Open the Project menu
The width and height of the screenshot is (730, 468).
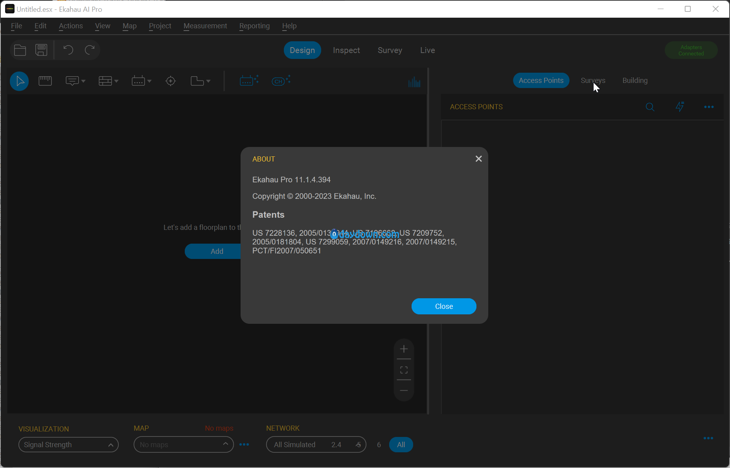click(160, 26)
